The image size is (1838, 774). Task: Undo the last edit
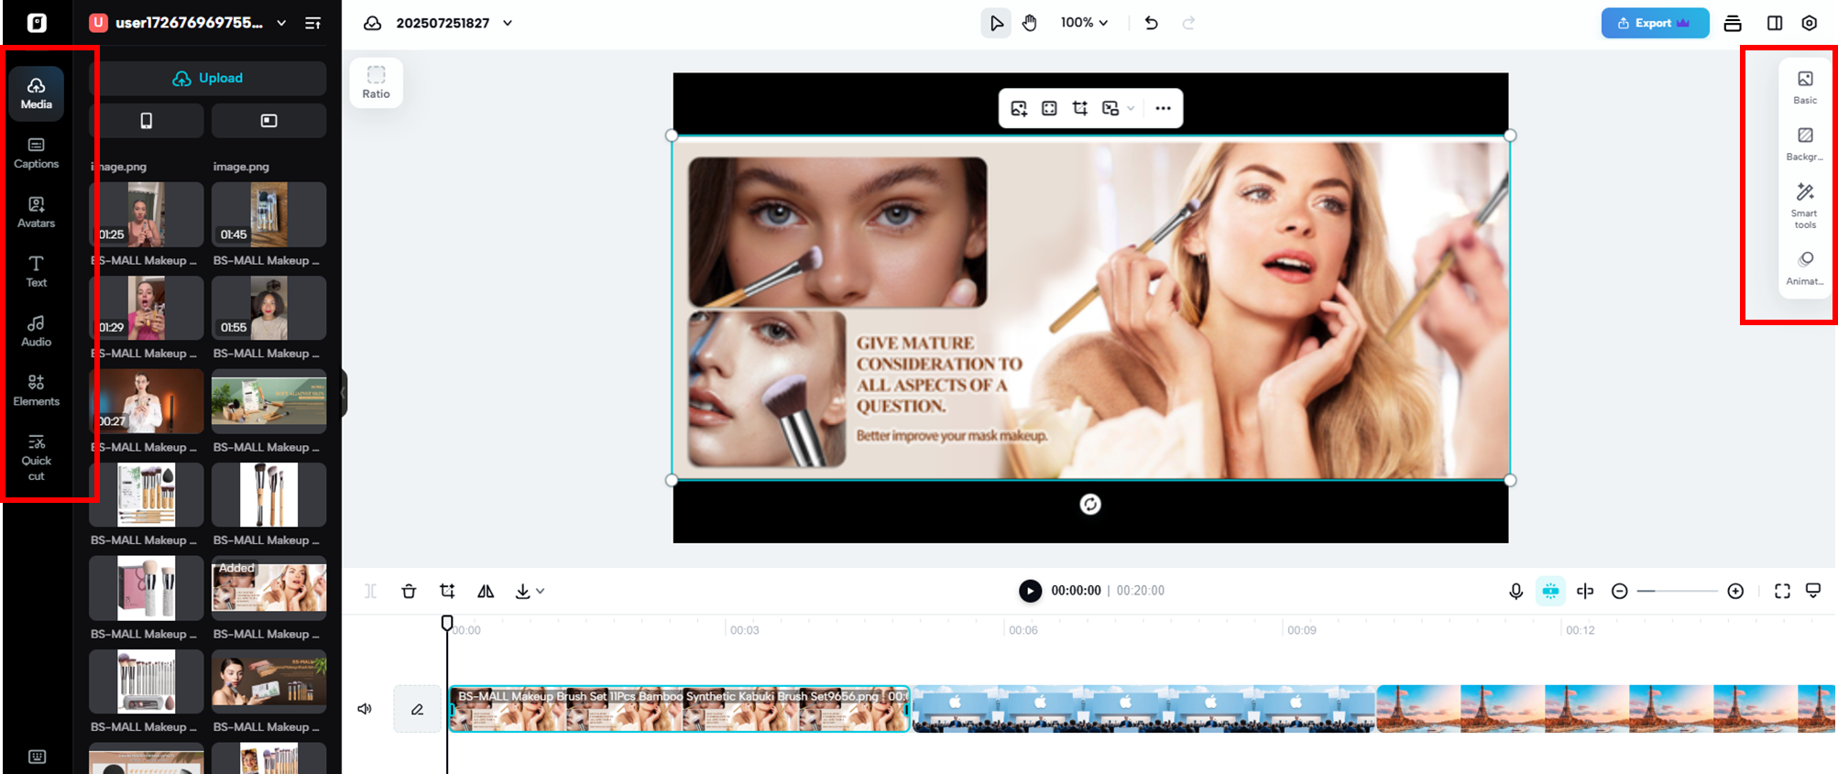1152,23
